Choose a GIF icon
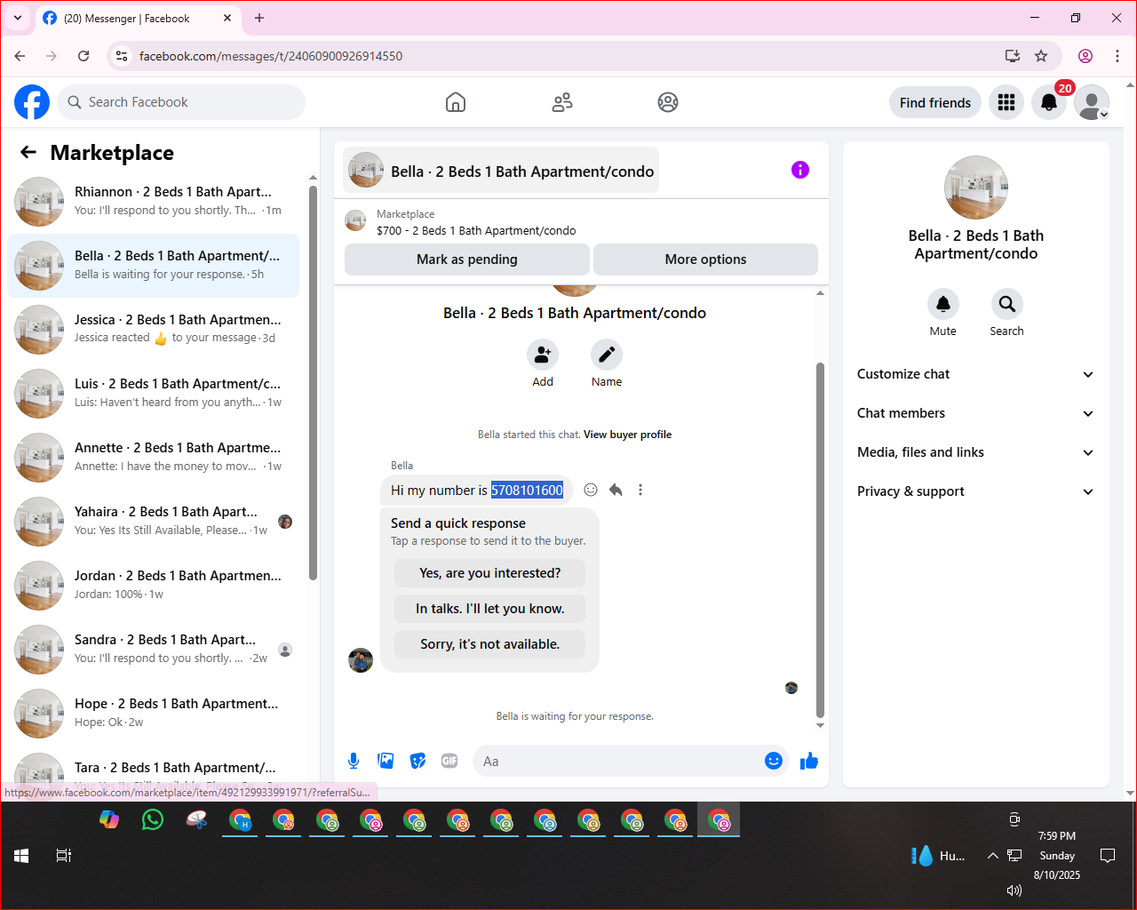Image resolution: width=1137 pixels, height=910 pixels. point(449,761)
